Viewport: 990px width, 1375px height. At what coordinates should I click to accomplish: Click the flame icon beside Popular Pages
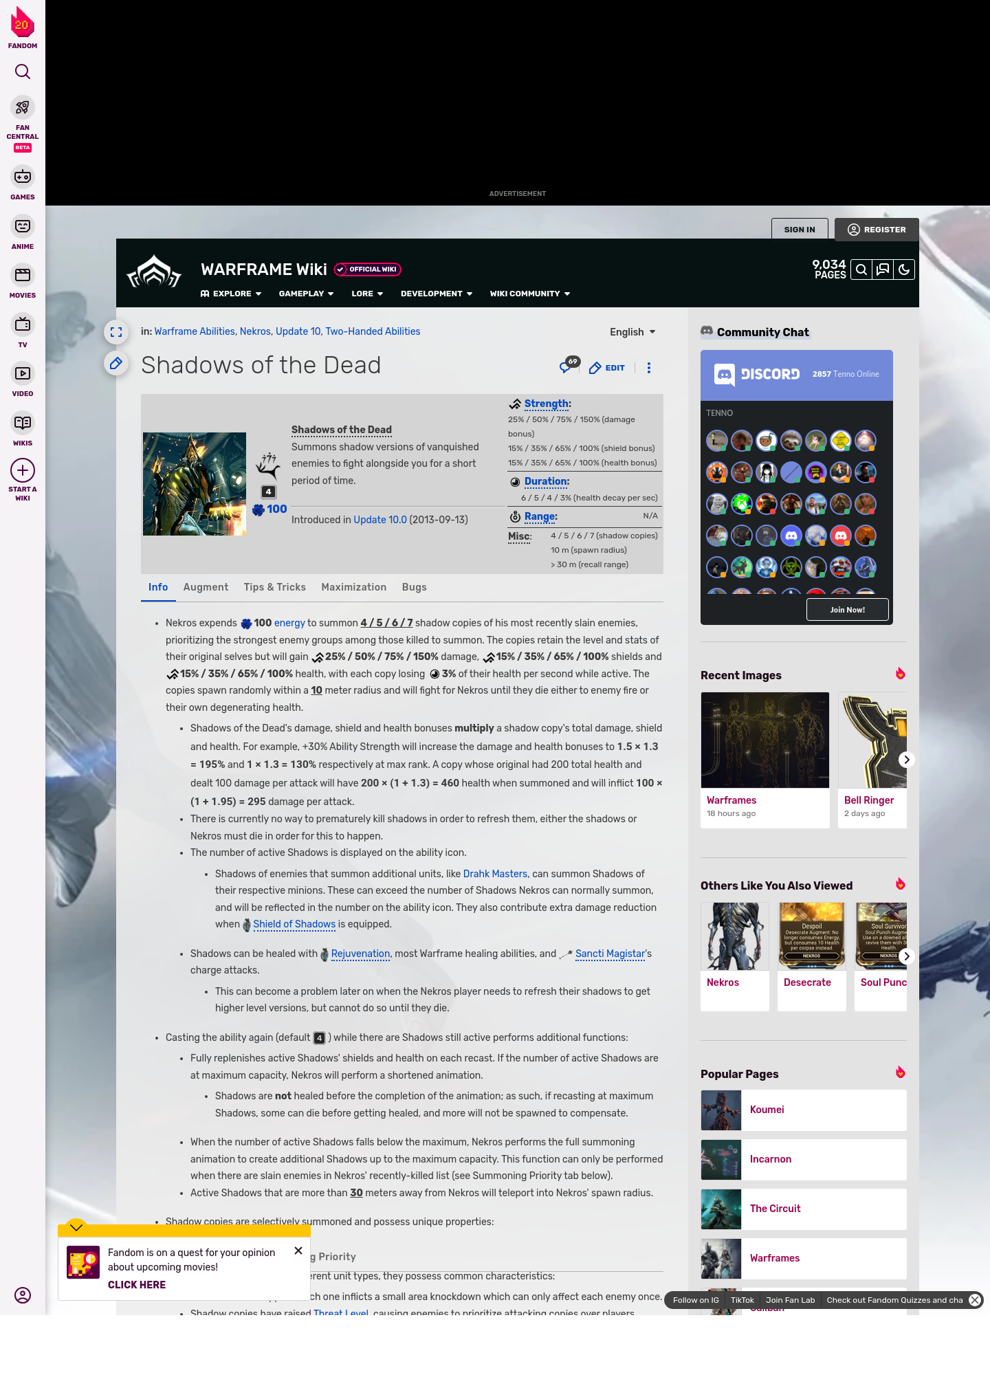click(x=901, y=1072)
